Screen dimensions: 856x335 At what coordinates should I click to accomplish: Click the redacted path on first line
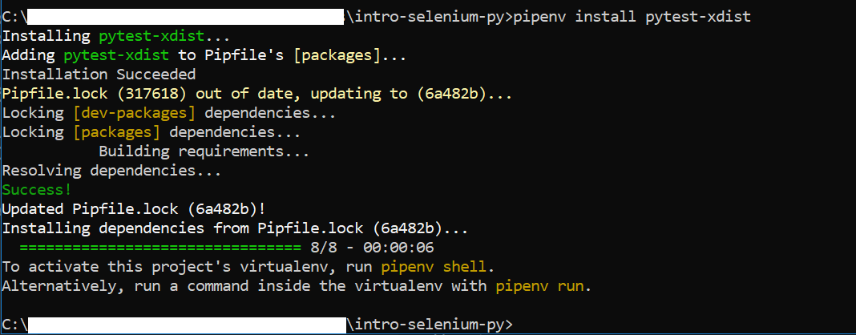185,17
